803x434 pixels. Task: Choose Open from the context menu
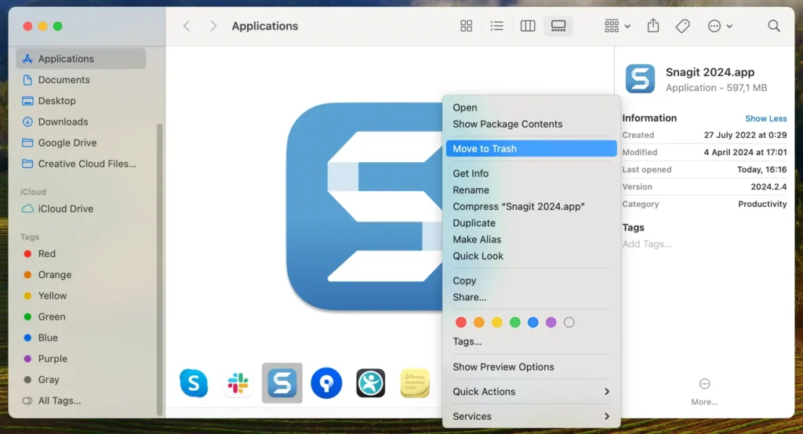click(531, 107)
